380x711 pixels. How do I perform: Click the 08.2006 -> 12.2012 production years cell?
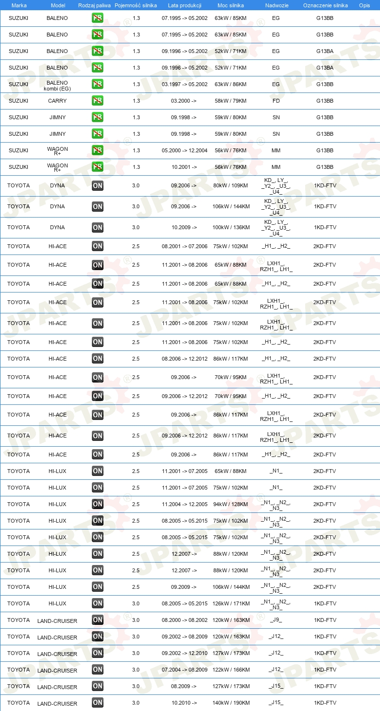click(x=185, y=359)
